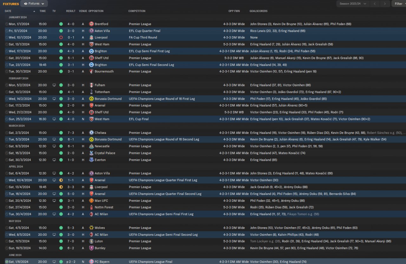Click the Nottm Forest club badge

91,207
